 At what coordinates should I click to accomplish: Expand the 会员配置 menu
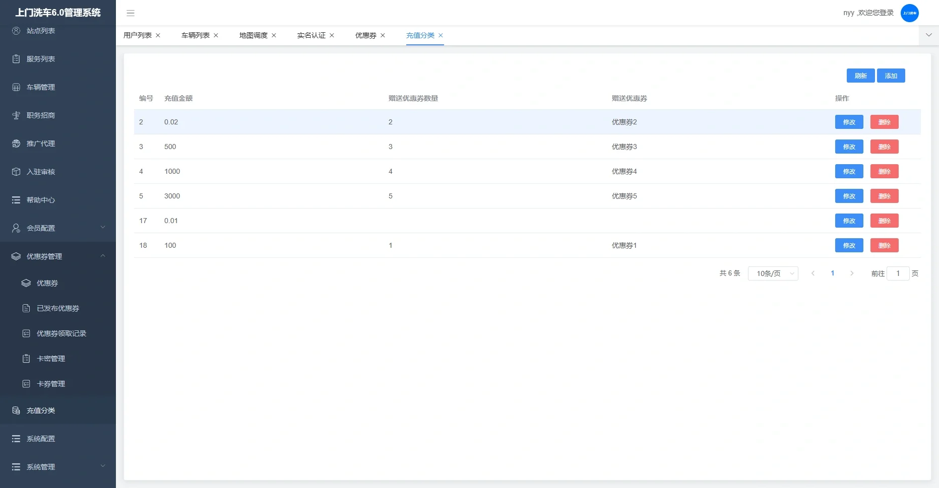(58, 228)
